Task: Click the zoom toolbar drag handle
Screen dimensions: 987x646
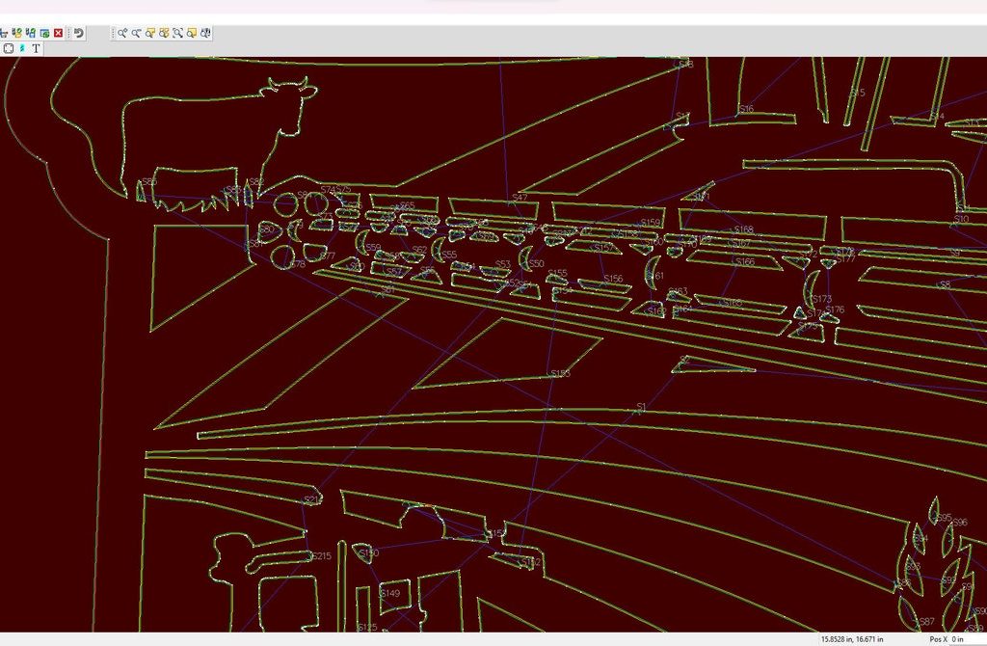Action: 114,33
